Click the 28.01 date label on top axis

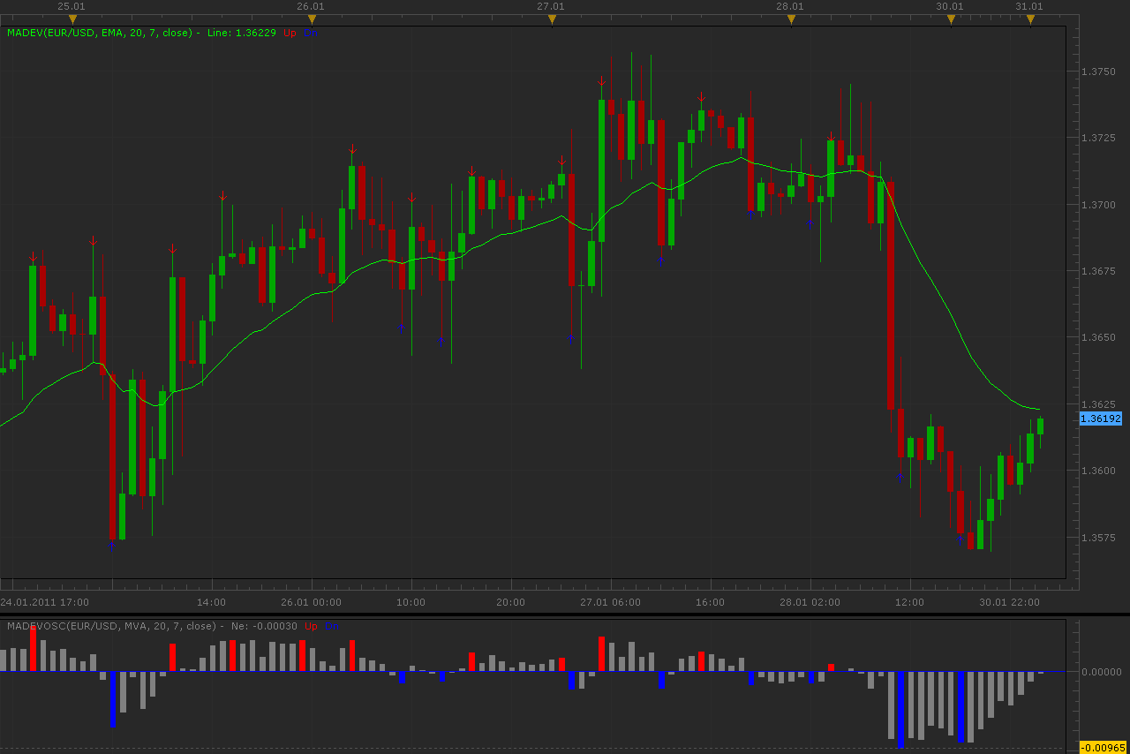point(790,6)
